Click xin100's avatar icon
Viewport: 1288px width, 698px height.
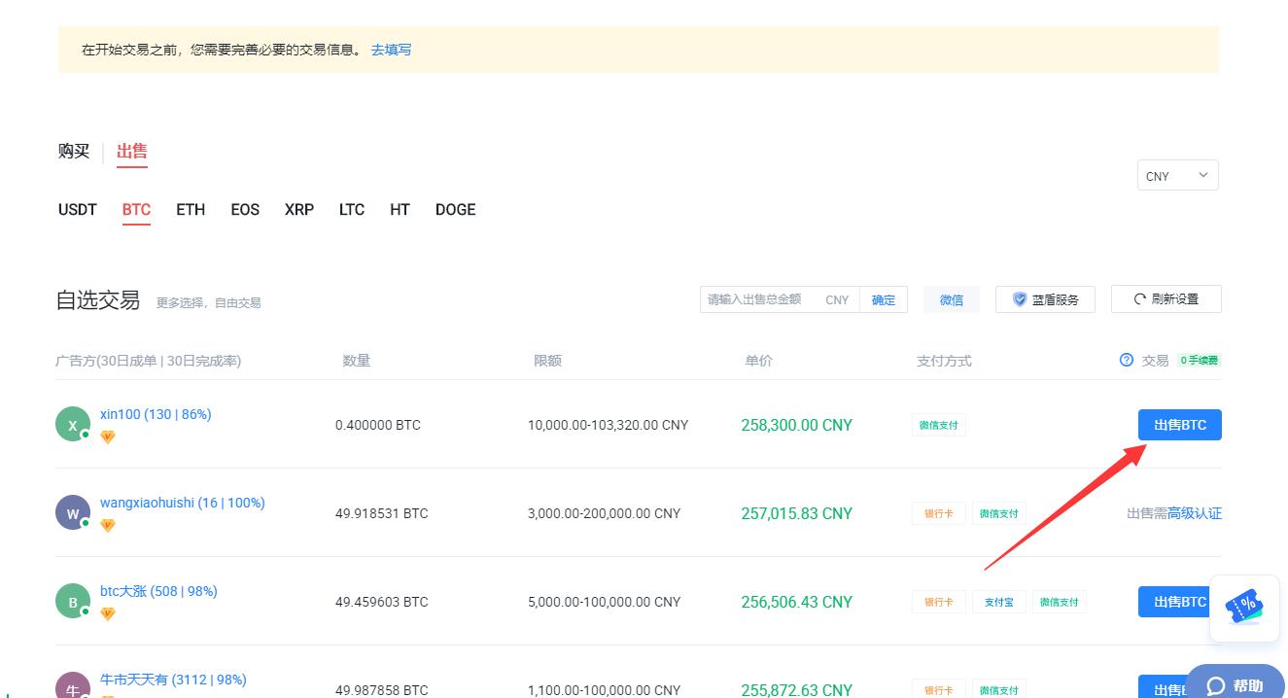point(73,424)
